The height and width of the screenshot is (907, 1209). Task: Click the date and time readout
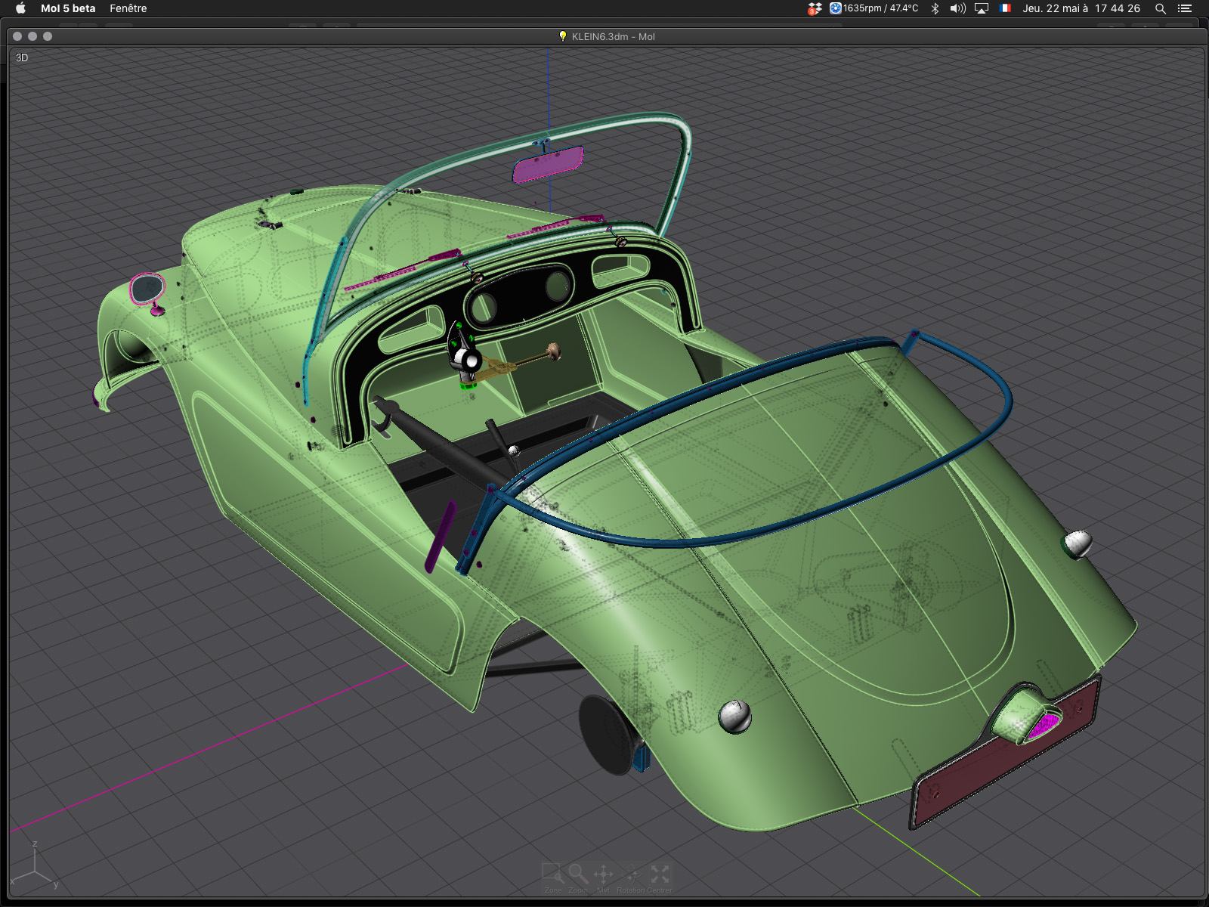1081,8
